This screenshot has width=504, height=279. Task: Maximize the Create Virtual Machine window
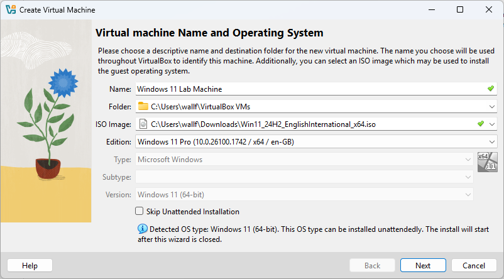tap(460, 9)
